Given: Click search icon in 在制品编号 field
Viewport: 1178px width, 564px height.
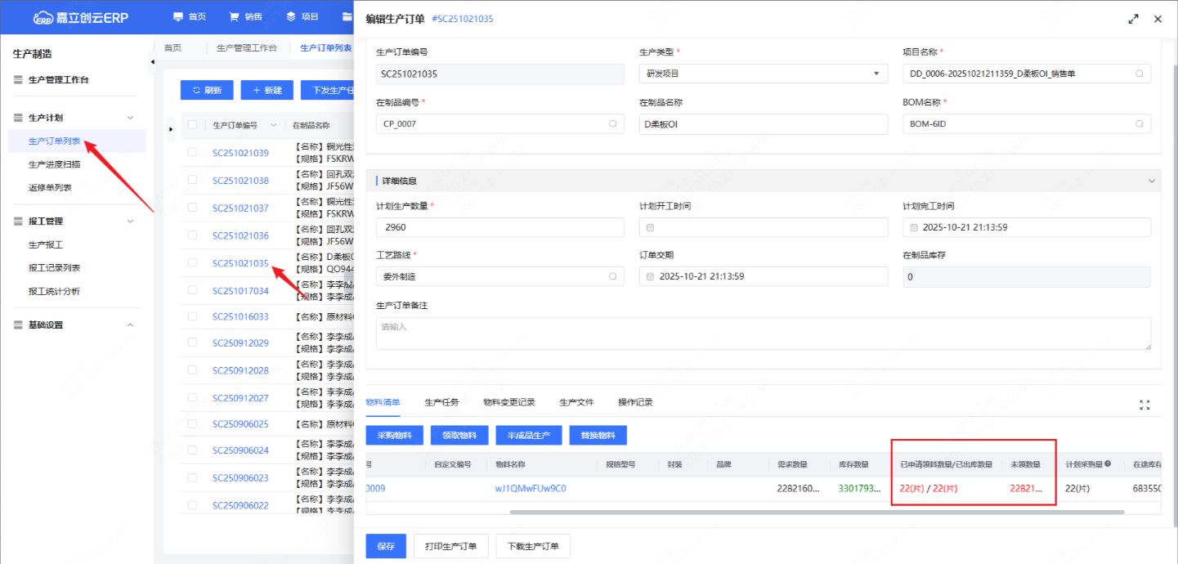Looking at the screenshot, I should click(612, 124).
